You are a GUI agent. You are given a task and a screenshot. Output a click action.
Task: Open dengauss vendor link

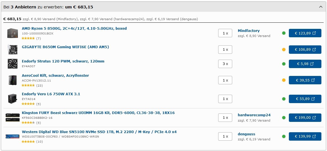click(246, 134)
